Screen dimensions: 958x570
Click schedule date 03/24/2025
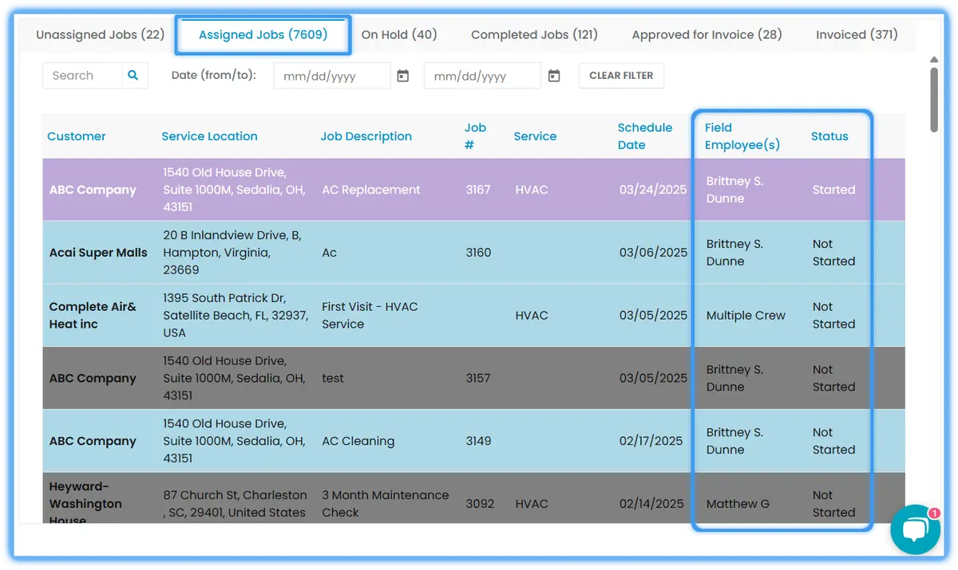tap(653, 190)
